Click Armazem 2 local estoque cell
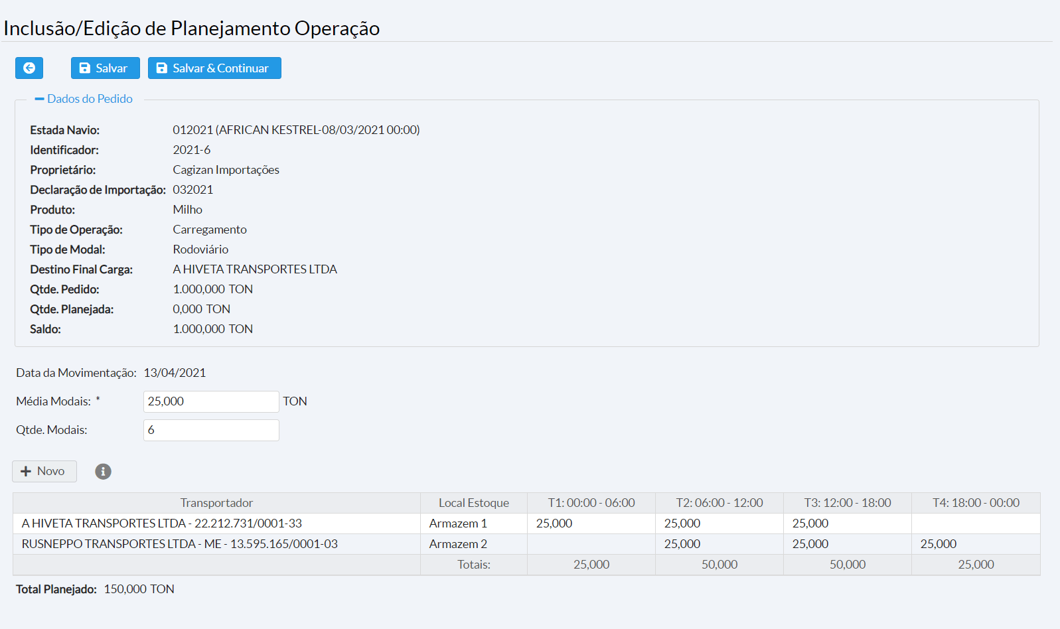Screen dimensions: 1060x629 [473, 544]
